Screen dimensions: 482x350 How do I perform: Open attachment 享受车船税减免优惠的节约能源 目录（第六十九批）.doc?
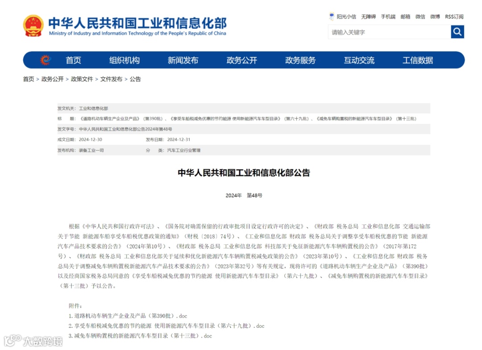point(166,326)
